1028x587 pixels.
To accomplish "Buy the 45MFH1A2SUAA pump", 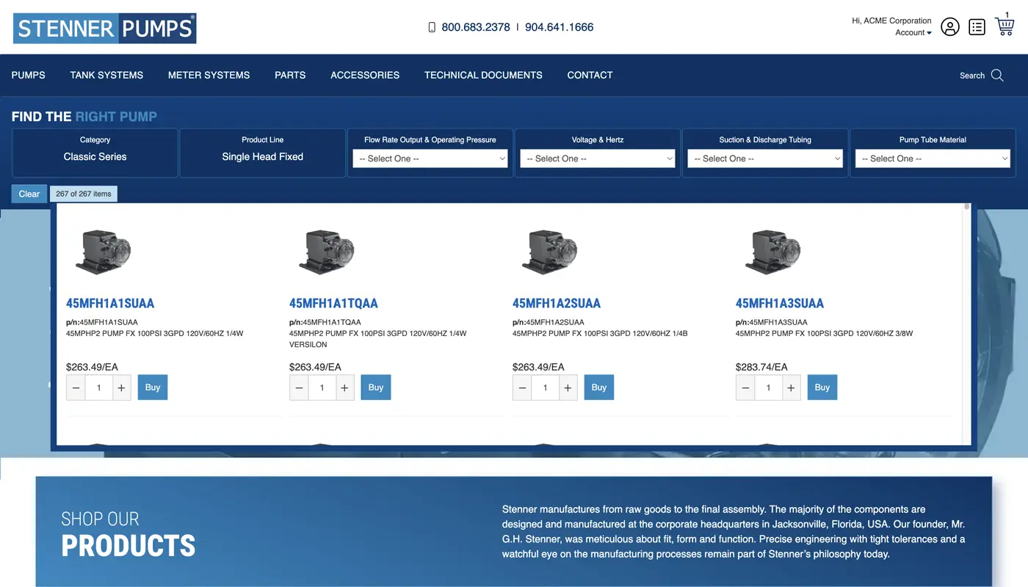I will coord(599,387).
